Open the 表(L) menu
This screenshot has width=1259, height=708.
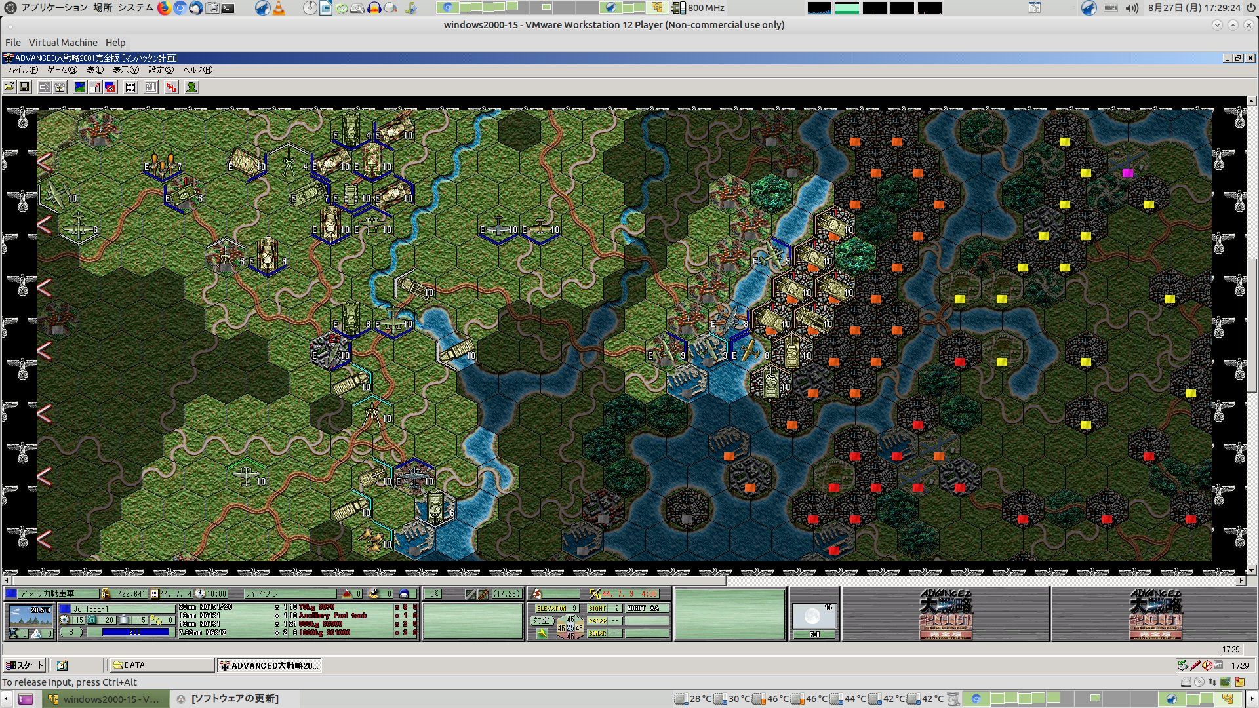click(x=95, y=70)
